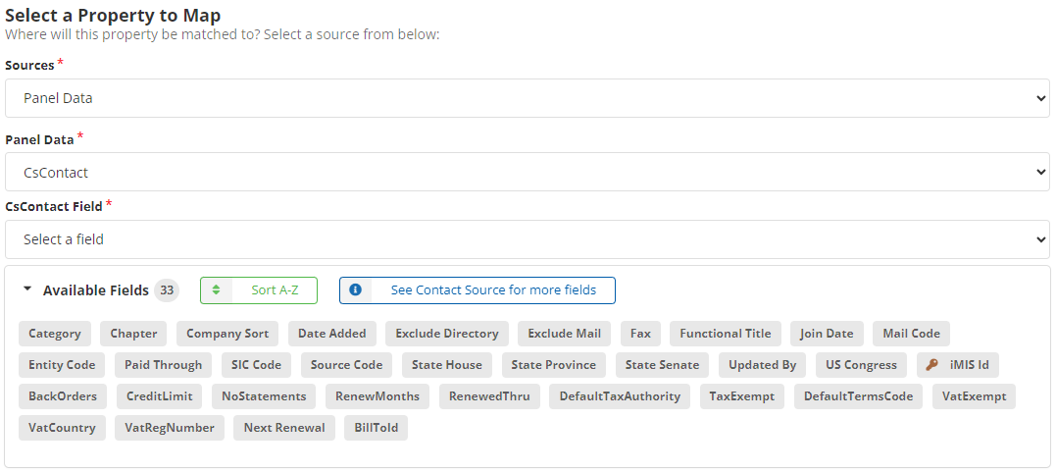Screen dimensions: 1056x472
Task: Collapse the Available Fields section
Action: 27,290
